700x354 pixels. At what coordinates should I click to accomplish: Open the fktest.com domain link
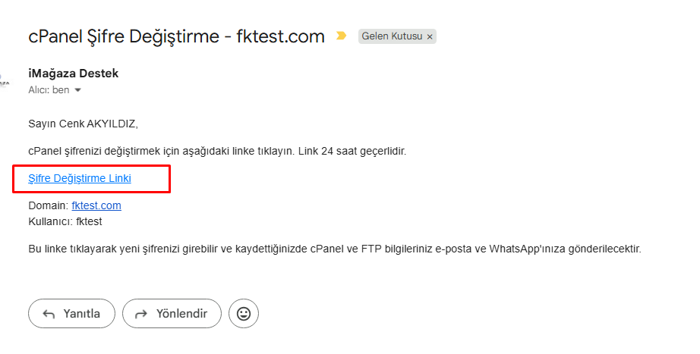[x=96, y=205]
